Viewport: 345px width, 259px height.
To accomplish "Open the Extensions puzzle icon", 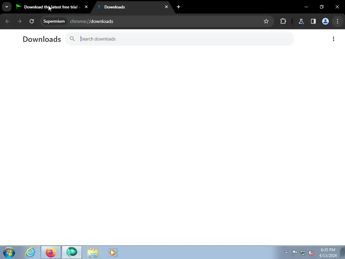I will [x=283, y=21].
